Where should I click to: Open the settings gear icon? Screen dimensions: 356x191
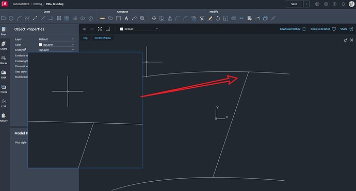[326, 4]
